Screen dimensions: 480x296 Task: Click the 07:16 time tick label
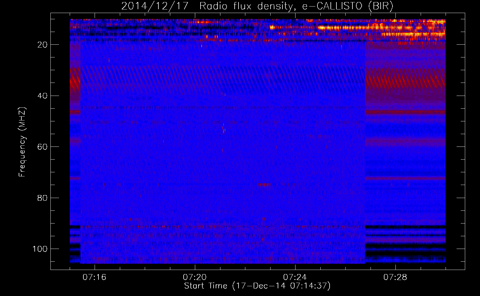(x=94, y=277)
